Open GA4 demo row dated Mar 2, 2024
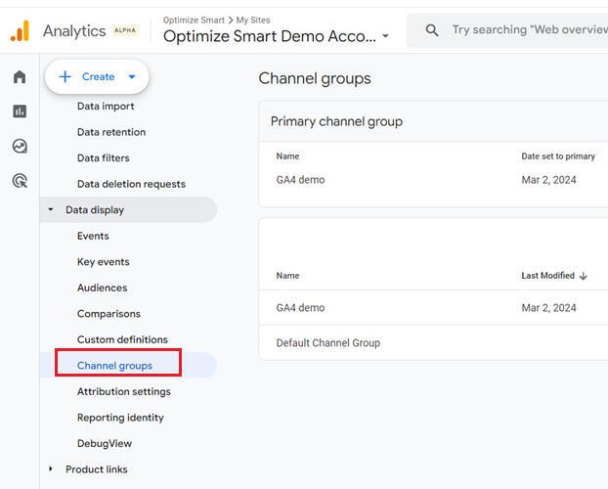Viewport: 608px width, 489px height. 300,308
